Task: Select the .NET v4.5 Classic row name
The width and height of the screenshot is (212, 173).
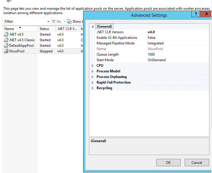Action: (x=22, y=40)
